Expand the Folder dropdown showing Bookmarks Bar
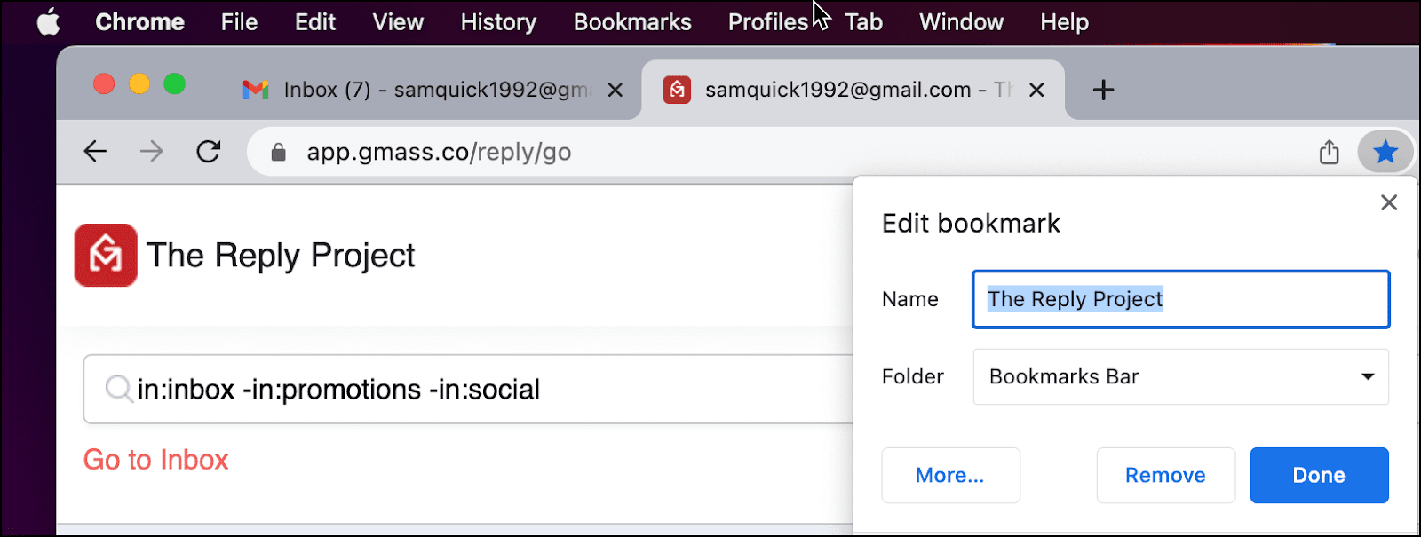 pos(1180,376)
